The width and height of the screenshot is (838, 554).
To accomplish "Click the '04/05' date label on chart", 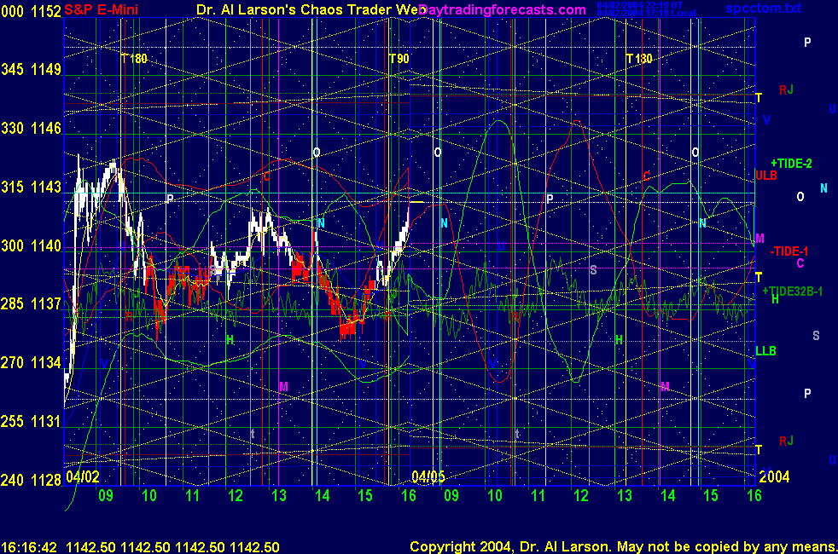I will pos(428,476).
